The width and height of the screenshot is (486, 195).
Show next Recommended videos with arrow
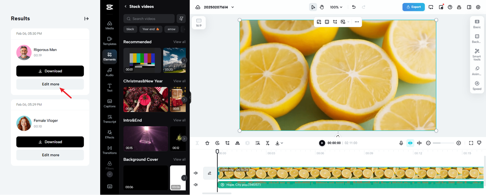(184, 60)
